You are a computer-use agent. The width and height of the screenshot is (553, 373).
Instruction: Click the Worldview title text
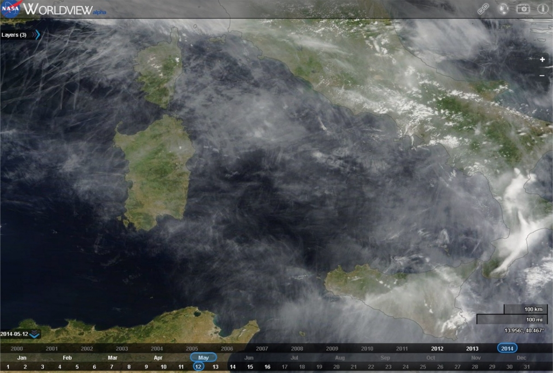click(58, 9)
